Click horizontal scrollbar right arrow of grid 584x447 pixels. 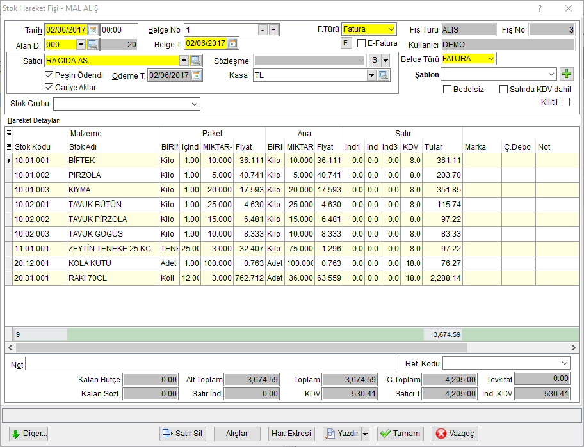click(x=574, y=348)
